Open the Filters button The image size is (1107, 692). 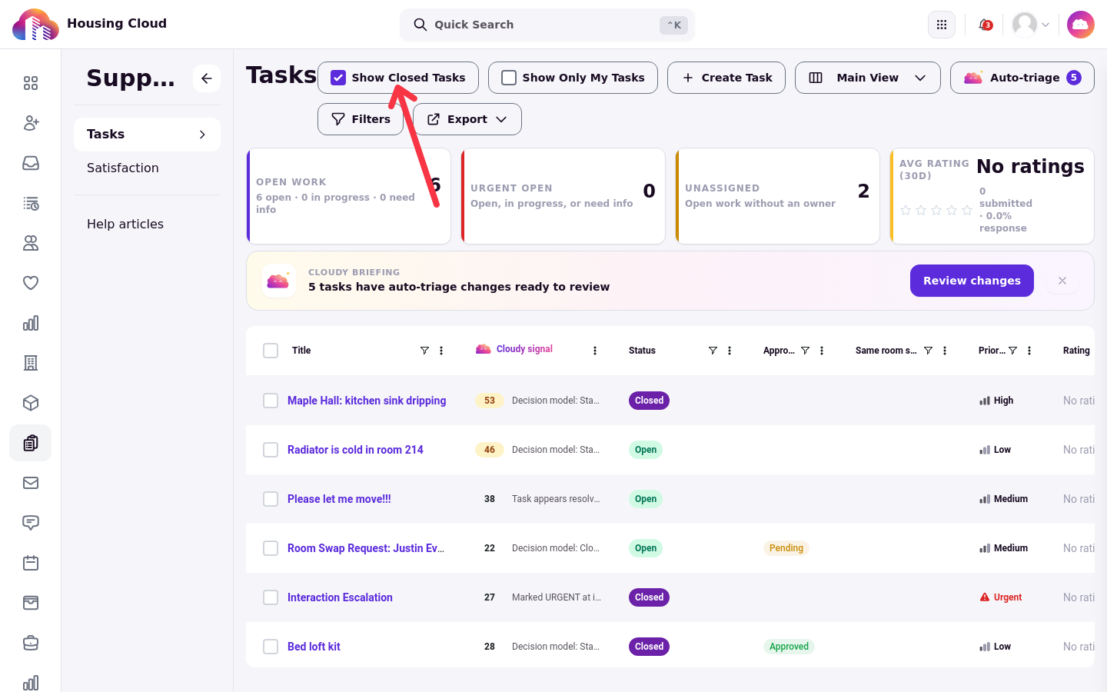(x=361, y=119)
